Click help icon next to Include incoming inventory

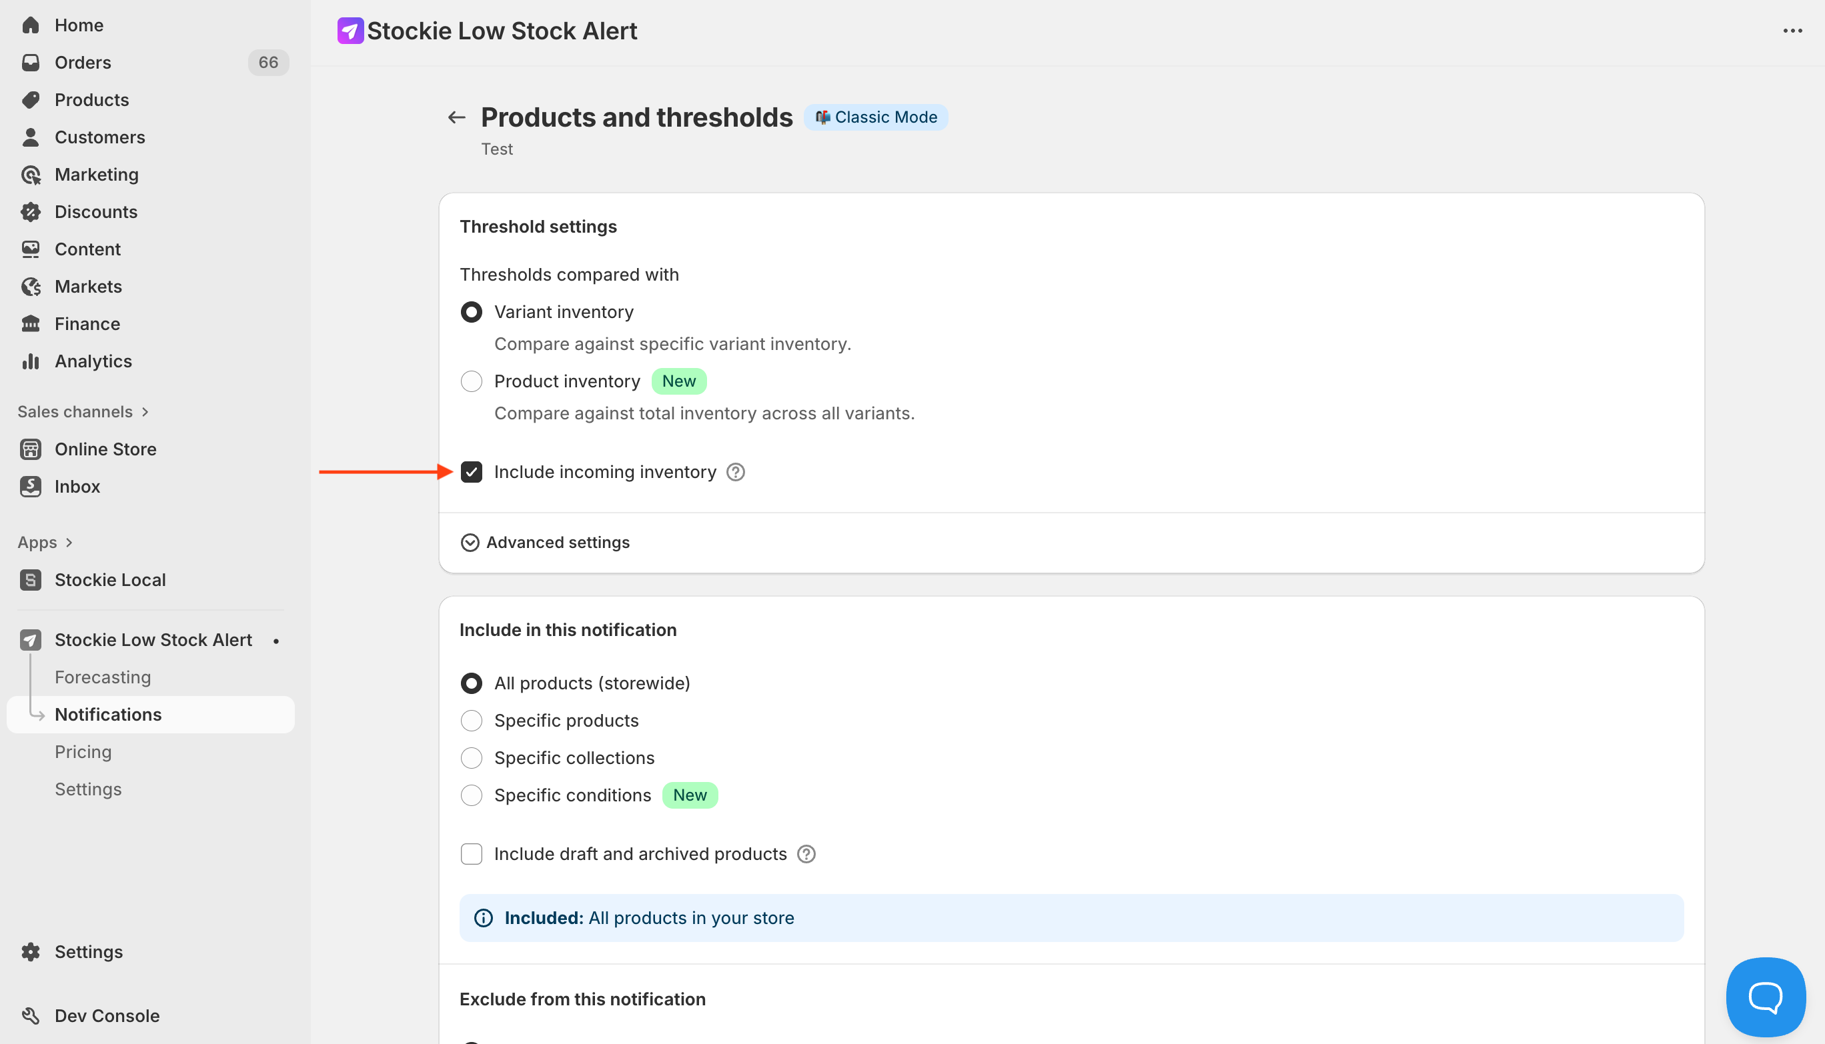point(735,472)
